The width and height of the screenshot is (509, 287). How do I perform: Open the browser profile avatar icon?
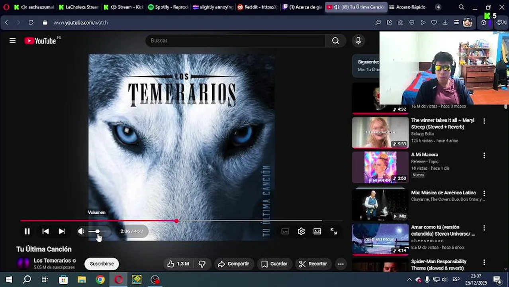click(x=468, y=22)
